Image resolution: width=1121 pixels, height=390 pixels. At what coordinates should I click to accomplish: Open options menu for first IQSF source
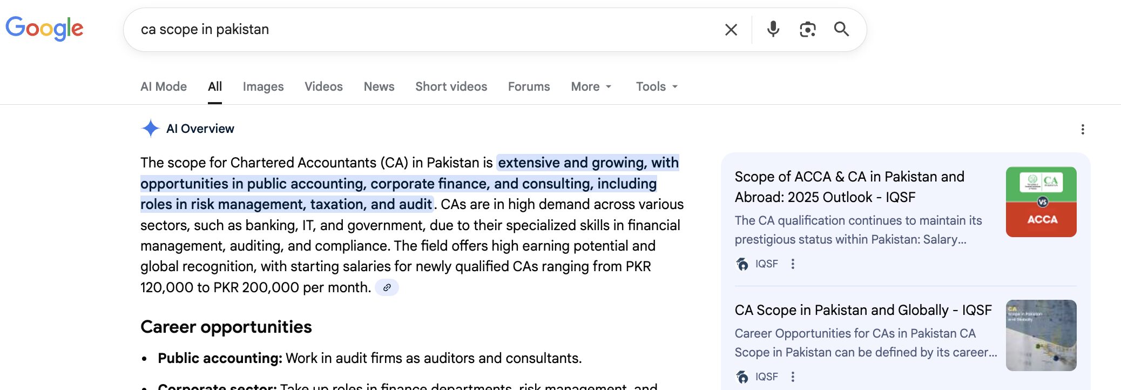point(793,264)
